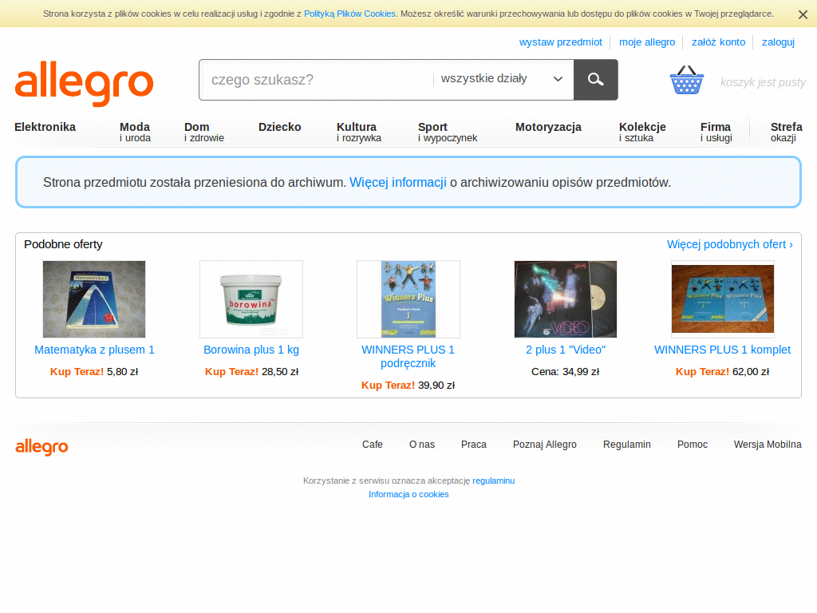Click the wystaw przedmiot link
The height and width of the screenshot is (613, 817).
point(560,42)
